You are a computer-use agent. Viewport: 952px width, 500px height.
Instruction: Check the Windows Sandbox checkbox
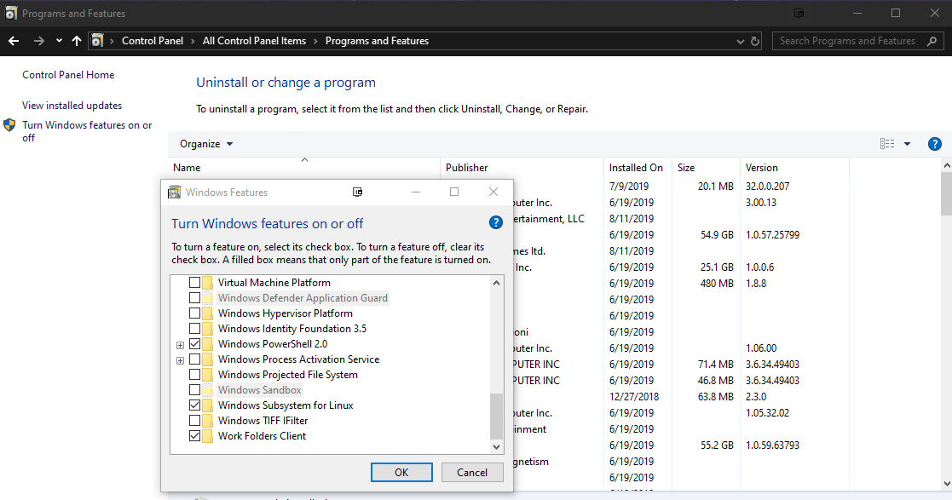point(194,389)
